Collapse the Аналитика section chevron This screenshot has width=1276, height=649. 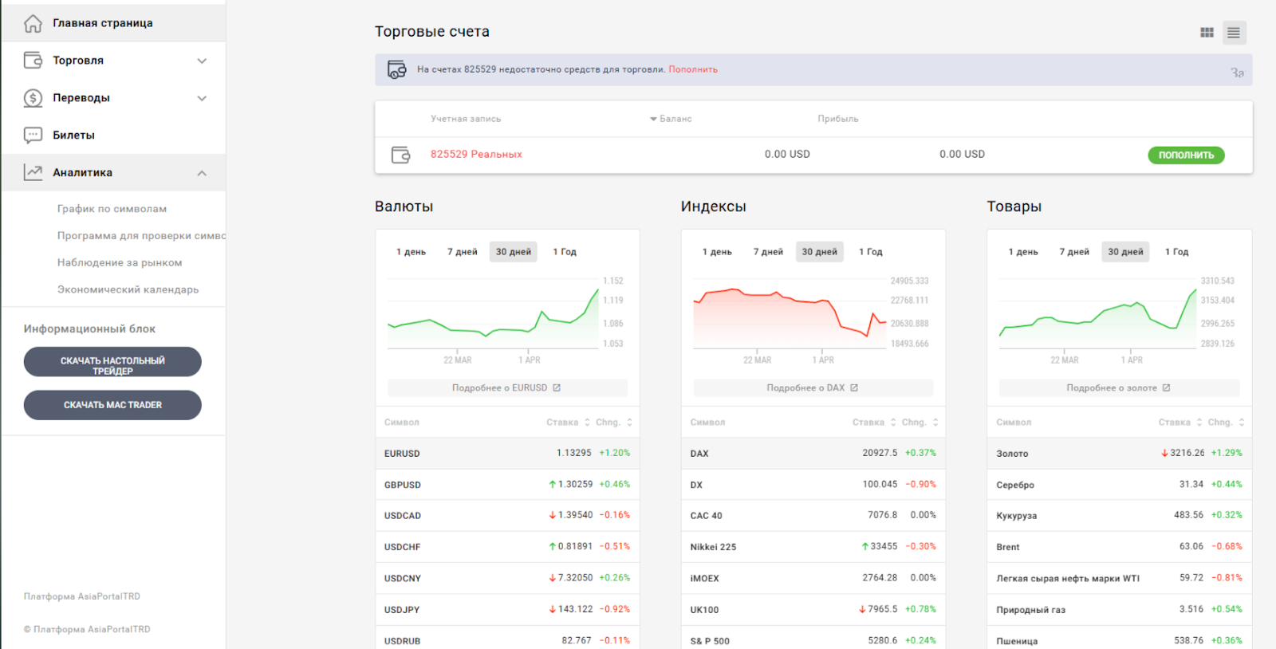click(202, 173)
